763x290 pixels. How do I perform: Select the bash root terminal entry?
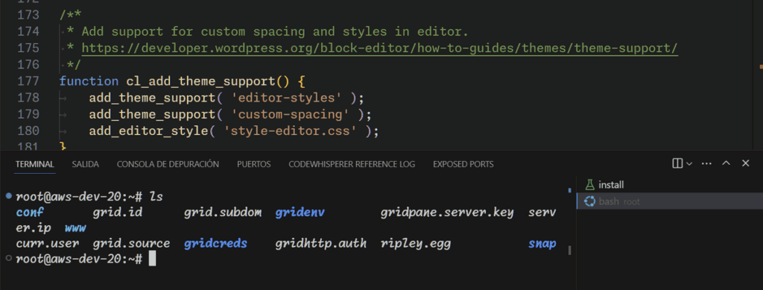[670, 201]
